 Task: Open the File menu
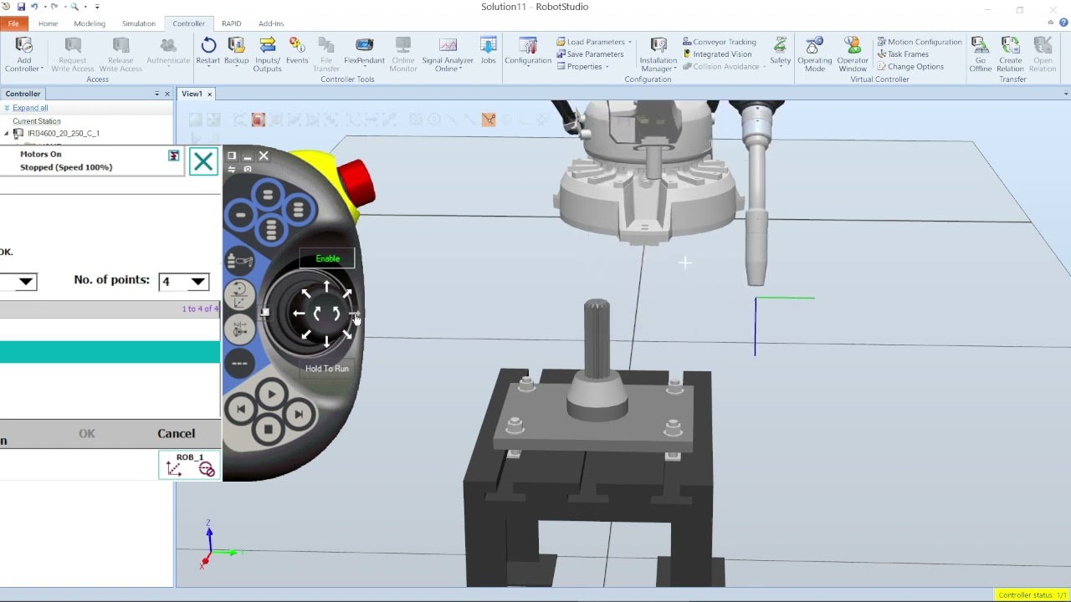pos(13,23)
